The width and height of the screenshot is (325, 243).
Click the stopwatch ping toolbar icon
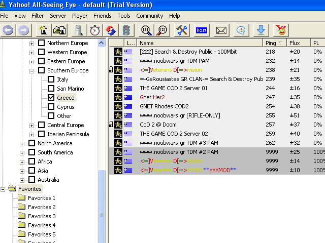pyautogui.click(x=95, y=30)
